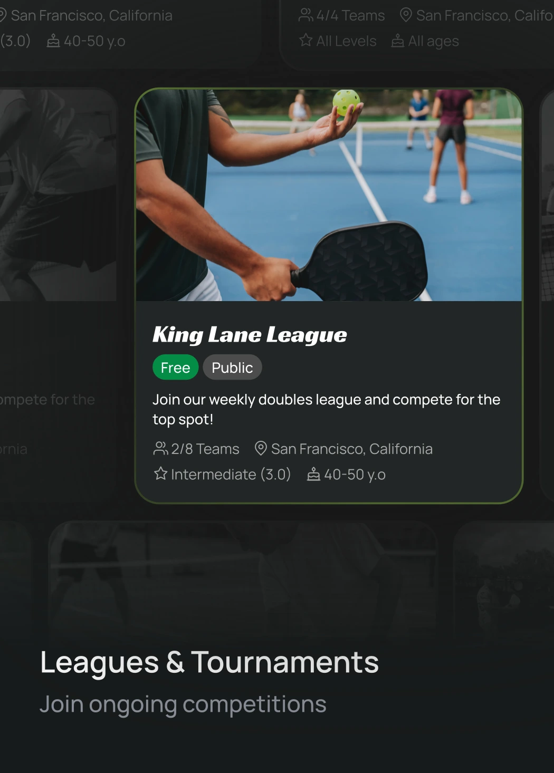The image size is (554, 773).
Task: Select the Public badge
Action: pyautogui.click(x=232, y=368)
